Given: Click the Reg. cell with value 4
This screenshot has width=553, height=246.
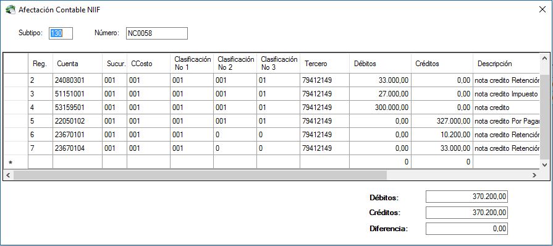Looking at the screenshot, I should 40,108.
